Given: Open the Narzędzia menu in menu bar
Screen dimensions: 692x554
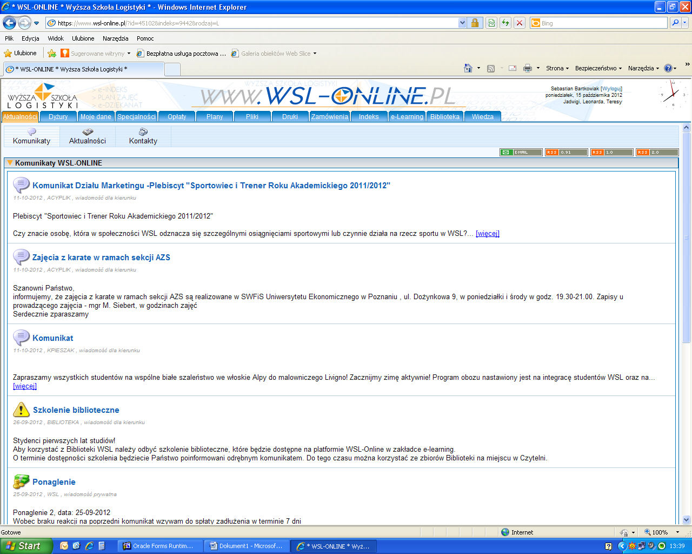Looking at the screenshot, I should [115, 38].
